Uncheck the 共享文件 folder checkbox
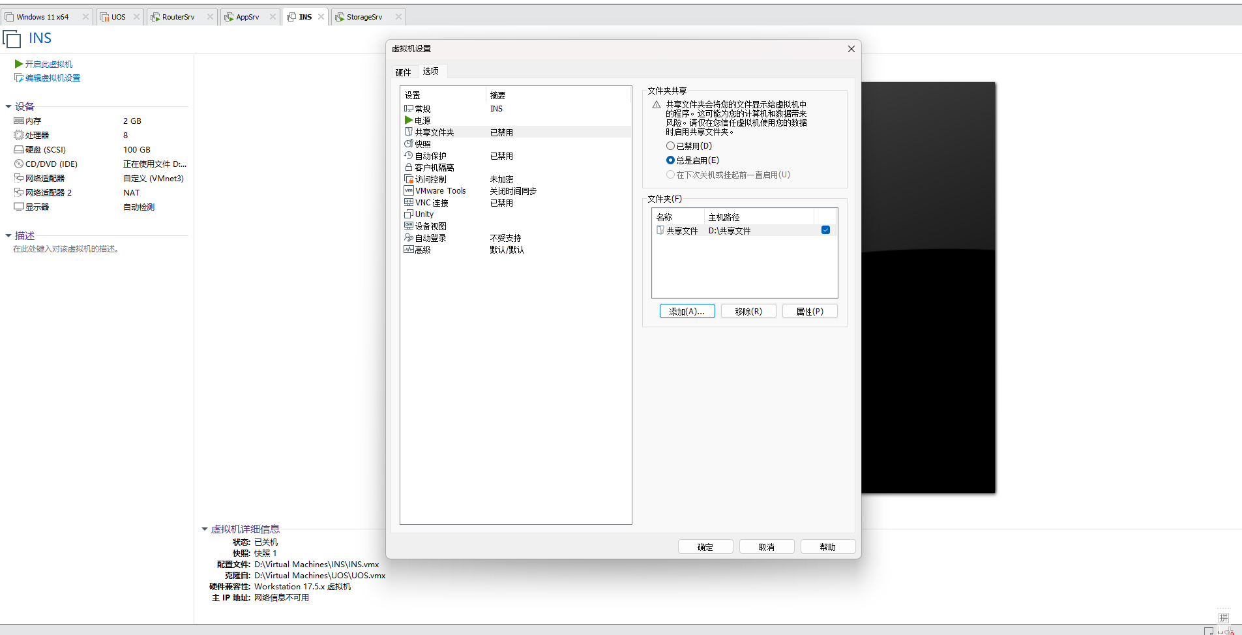 [825, 229]
